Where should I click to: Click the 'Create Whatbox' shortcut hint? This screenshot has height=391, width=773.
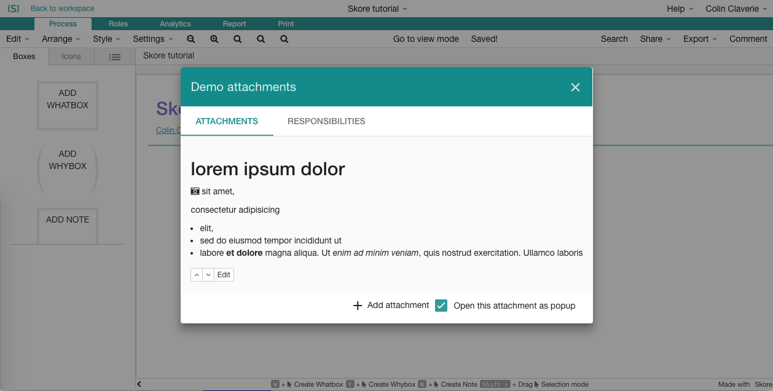[318, 384]
